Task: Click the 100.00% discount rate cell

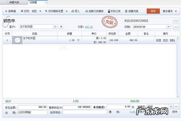Action: coord(112,40)
